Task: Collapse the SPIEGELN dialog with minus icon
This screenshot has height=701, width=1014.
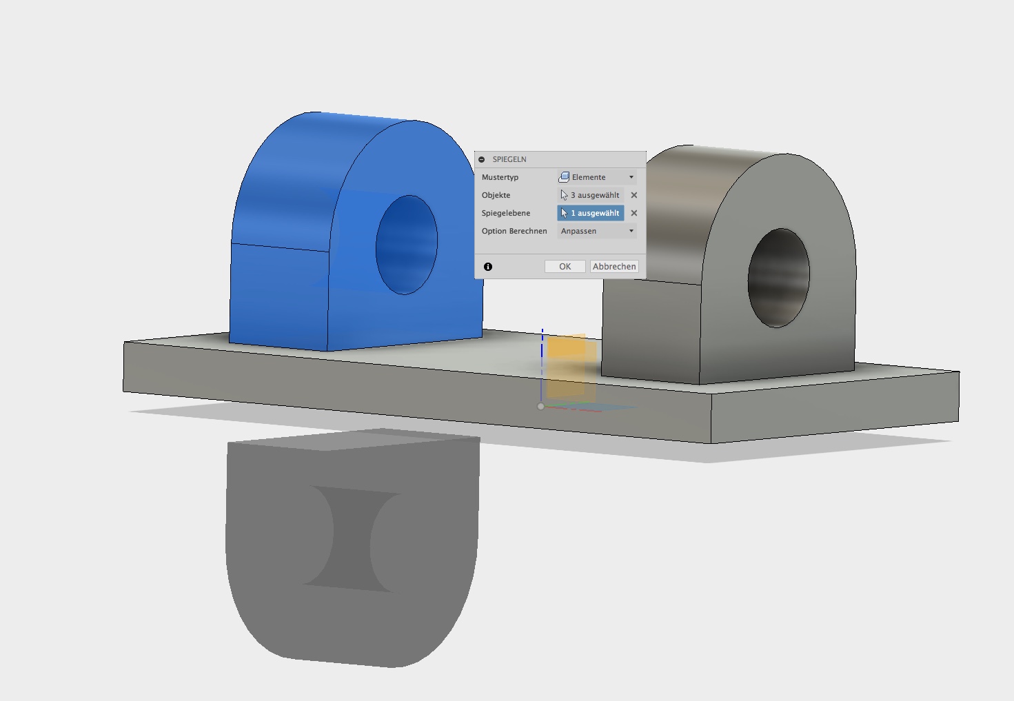Action: pos(481,159)
